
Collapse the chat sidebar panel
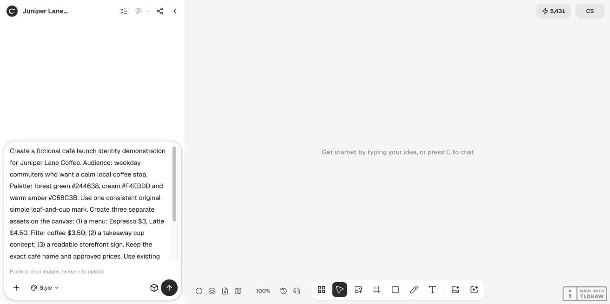175,11
